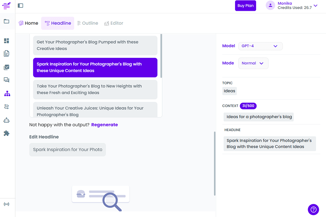The width and height of the screenshot is (326, 217).
Task: Open the dashboard grid icon
Action: tap(6, 41)
